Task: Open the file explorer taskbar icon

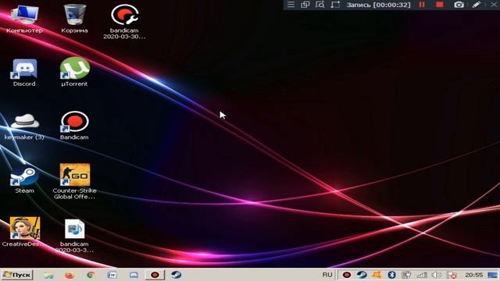Action: click(48, 275)
